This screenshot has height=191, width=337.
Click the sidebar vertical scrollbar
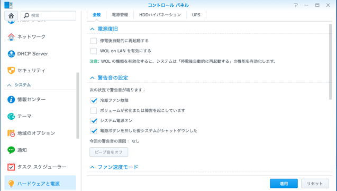pos(78,106)
